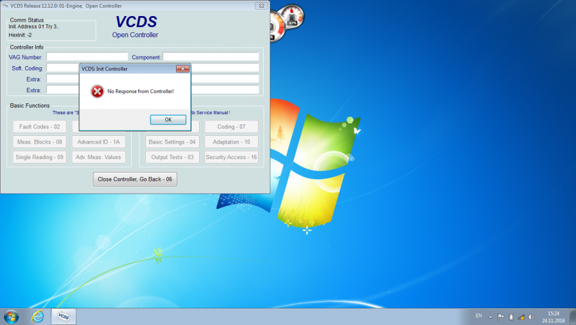The image size is (576, 325).
Task: Click the Component text field
Action: point(211,57)
